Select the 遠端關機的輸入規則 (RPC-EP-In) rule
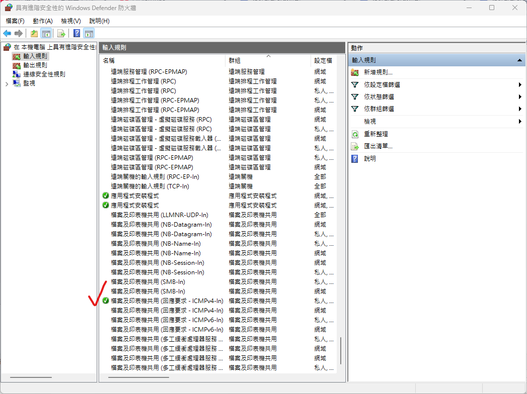 155,176
